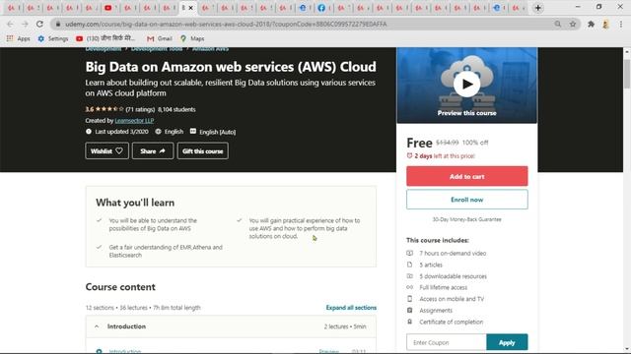Screen dimensions: 631x354
Task: Click the page vertical scrollbar
Action: [x=627, y=75]
